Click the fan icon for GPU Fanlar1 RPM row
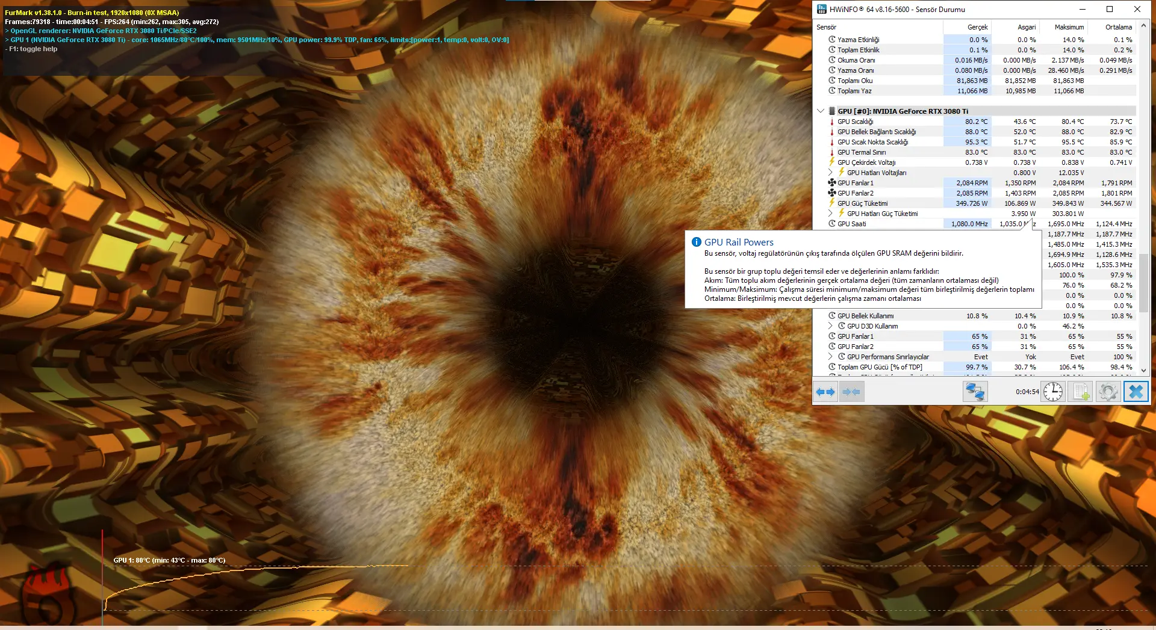The width and height of the screenshot is (1156, 630). pos(832,182)
